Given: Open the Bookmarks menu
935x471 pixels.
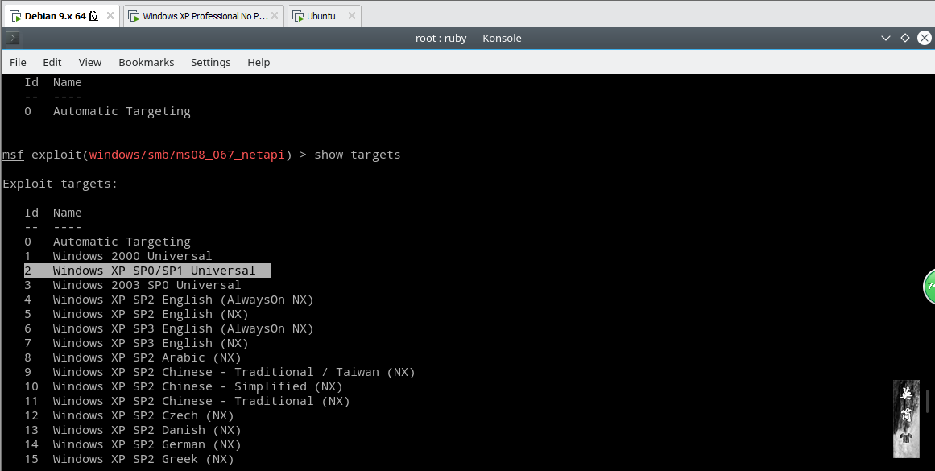Looking at the screenshot, I should click(x=146, y=62).
